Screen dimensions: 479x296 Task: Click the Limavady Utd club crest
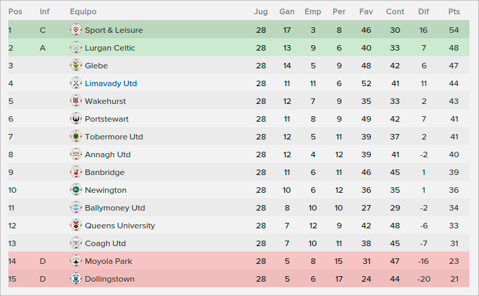tap(76, 83)
